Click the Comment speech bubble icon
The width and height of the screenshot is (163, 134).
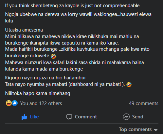tap(69, 117)
